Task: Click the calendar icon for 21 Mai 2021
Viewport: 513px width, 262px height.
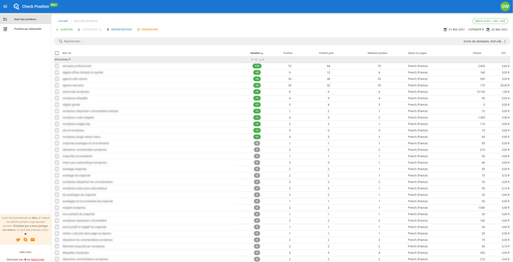Action: click(x=445, y=29)
